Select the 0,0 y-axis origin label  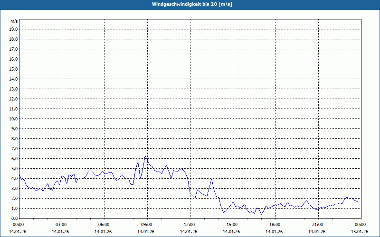point(14,218)
